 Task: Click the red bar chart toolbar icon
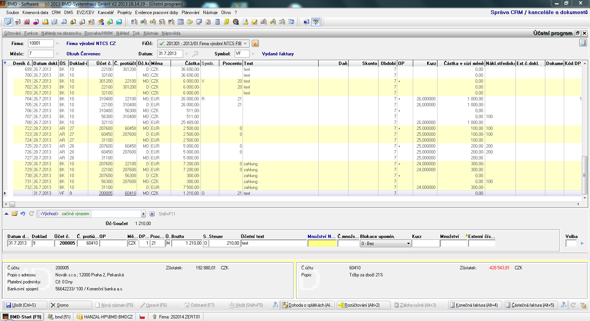pos(27,22)
